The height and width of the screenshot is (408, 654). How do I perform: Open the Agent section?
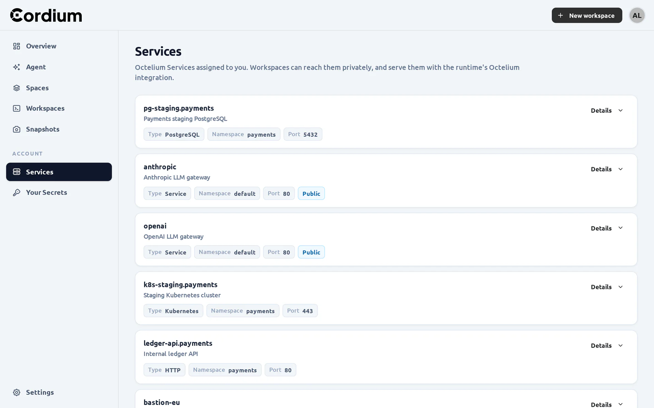pos(59,67)
